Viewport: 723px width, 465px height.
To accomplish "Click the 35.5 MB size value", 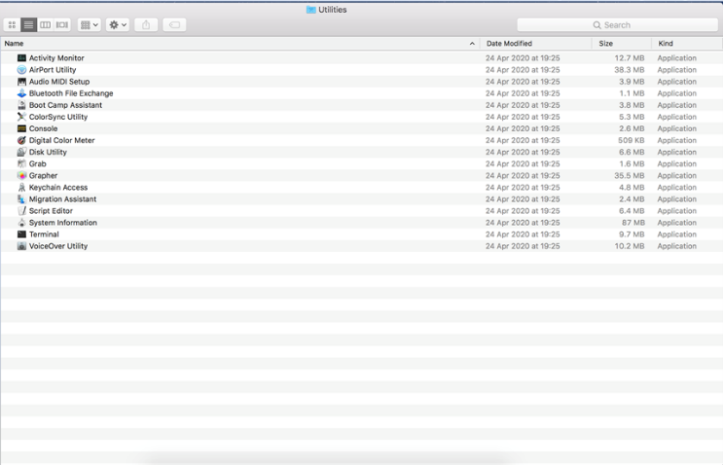I will (x=629, y=175).
